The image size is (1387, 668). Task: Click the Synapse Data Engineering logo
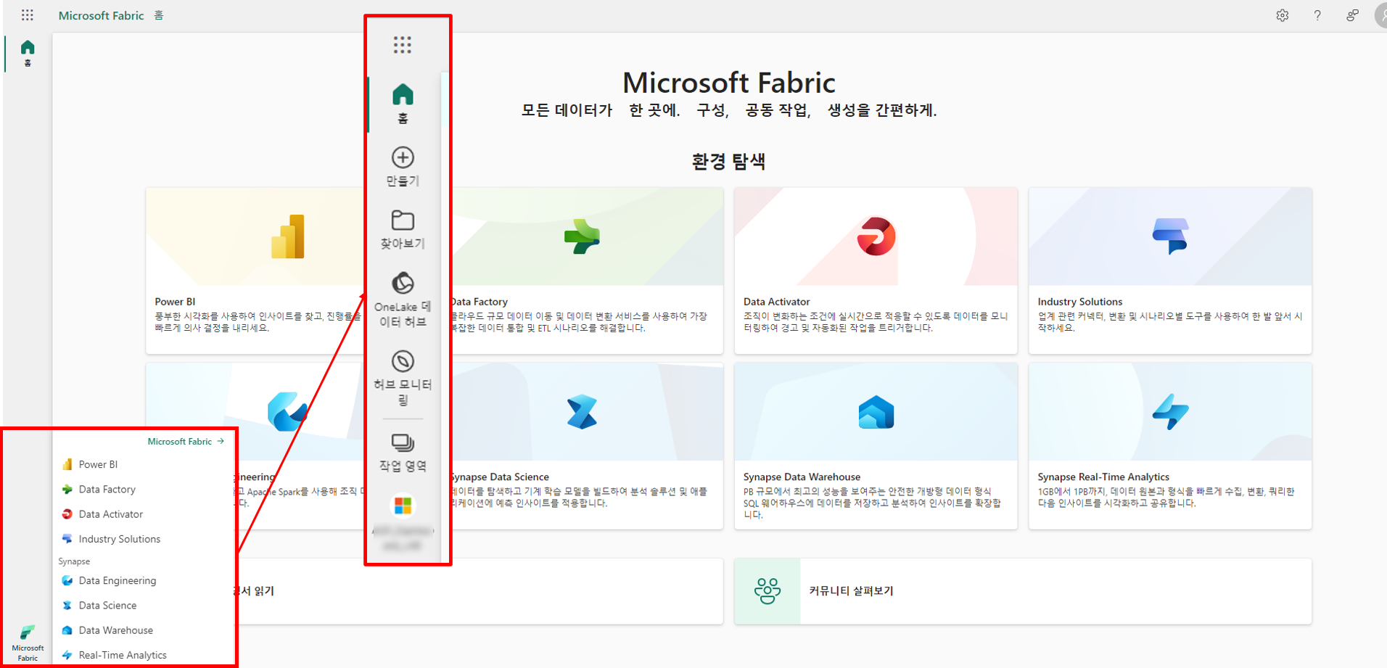[x=287, y=412]
